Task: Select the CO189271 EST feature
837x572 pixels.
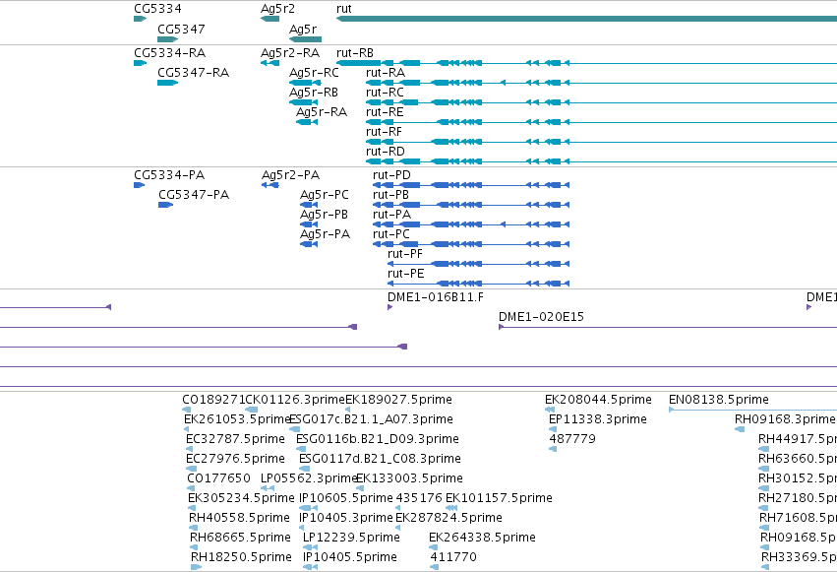Action: pos(186,410)
